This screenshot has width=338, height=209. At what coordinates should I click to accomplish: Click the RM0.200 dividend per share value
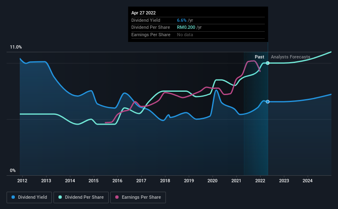pos(186,28)
